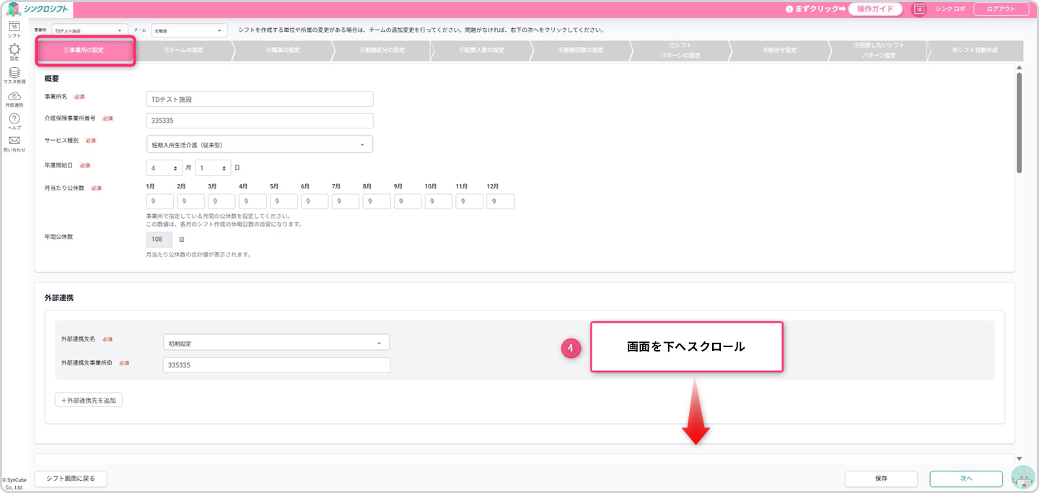The height and width of the screenshot is (493, 1039).
Task: Open the ヘルプ question mark icon
Action: pyautogui.click(x=14, y=118)
